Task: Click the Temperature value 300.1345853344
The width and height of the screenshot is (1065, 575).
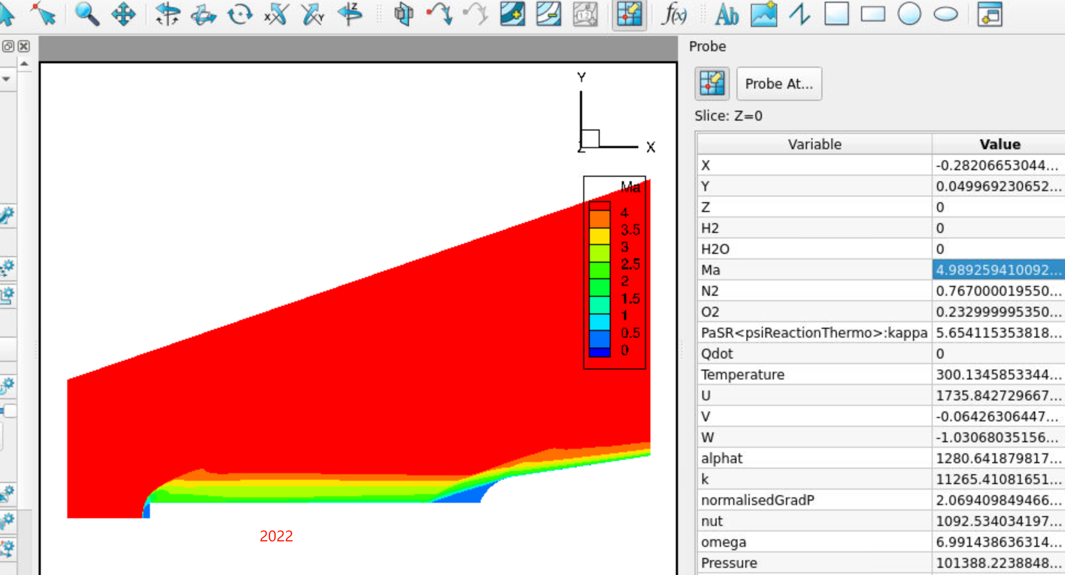Action: click(998, 375)
